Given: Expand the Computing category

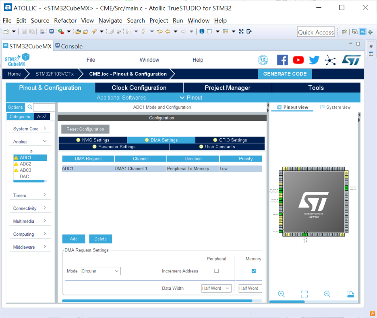Looking at the screenshot, I should [x=30, y=234].
